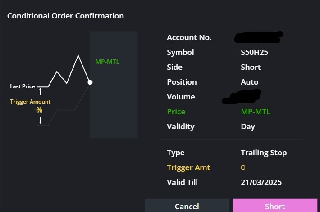The width and height of the screenshot is (320, 212).
Task: Click the down arrow under the % symbol
Action: 41,120
